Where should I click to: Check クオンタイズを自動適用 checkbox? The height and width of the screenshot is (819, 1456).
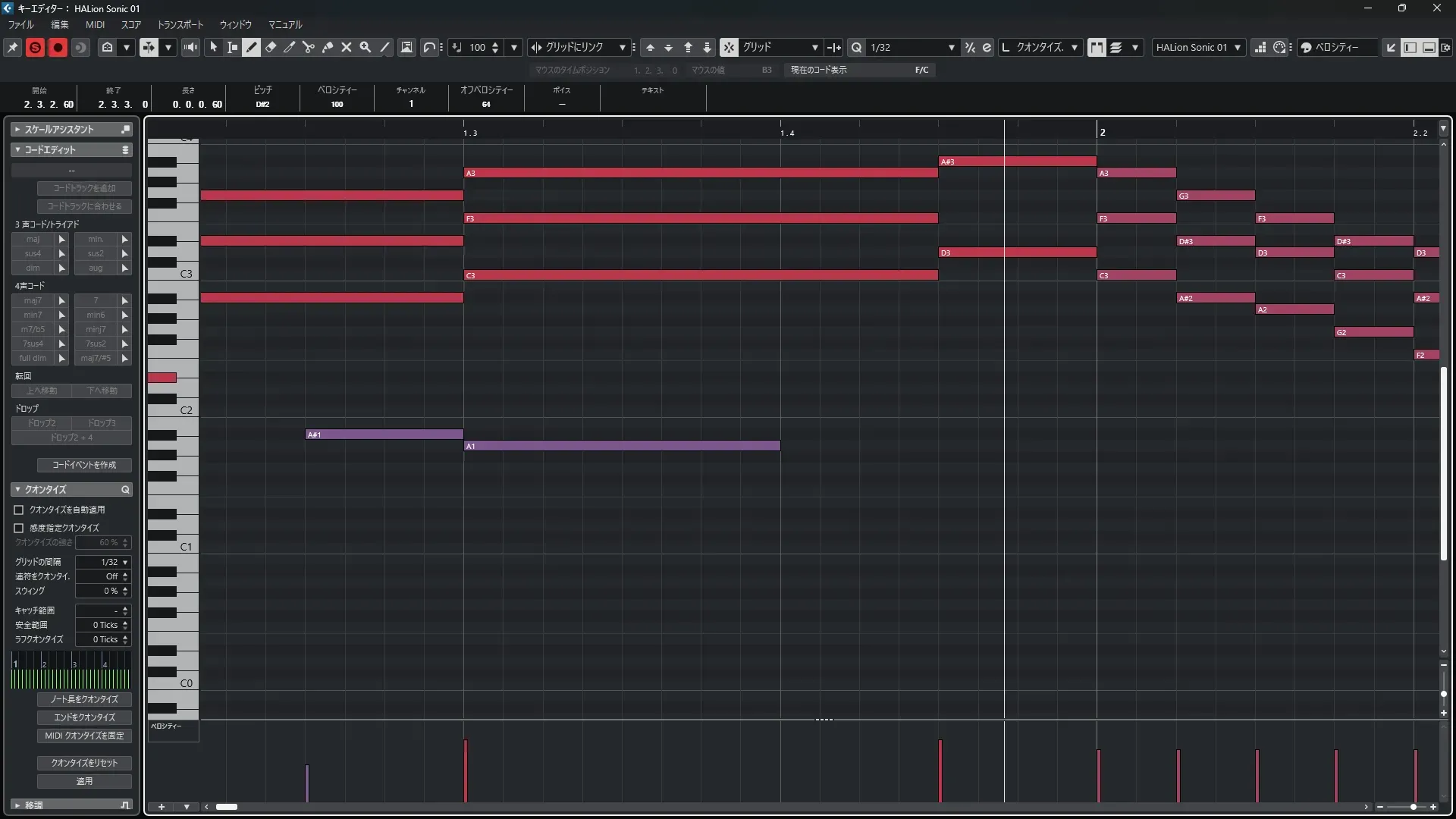tap(19, 510)
